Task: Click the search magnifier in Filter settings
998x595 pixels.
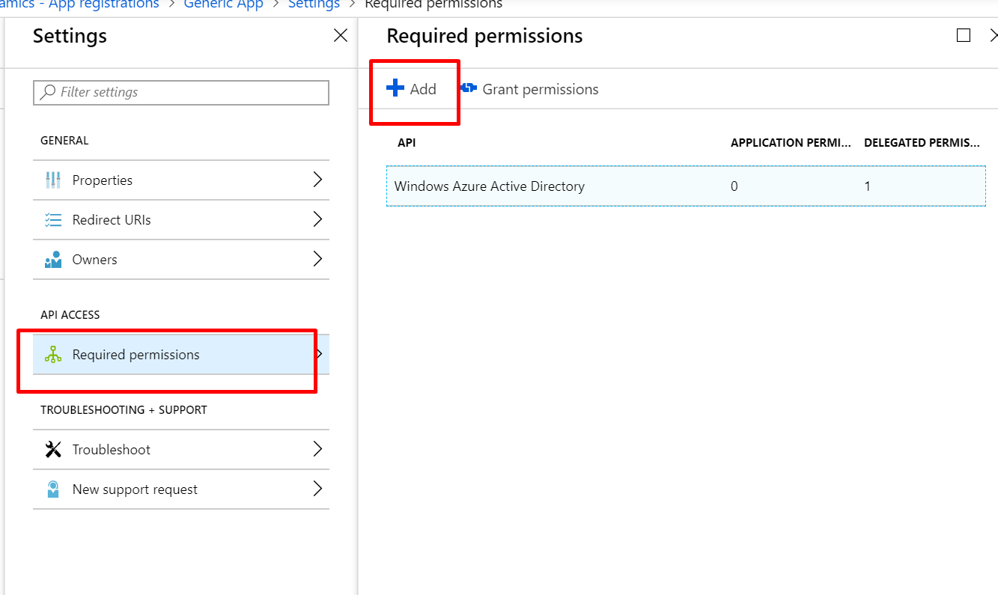Action: pyautogui.click(x=48, y=92)
